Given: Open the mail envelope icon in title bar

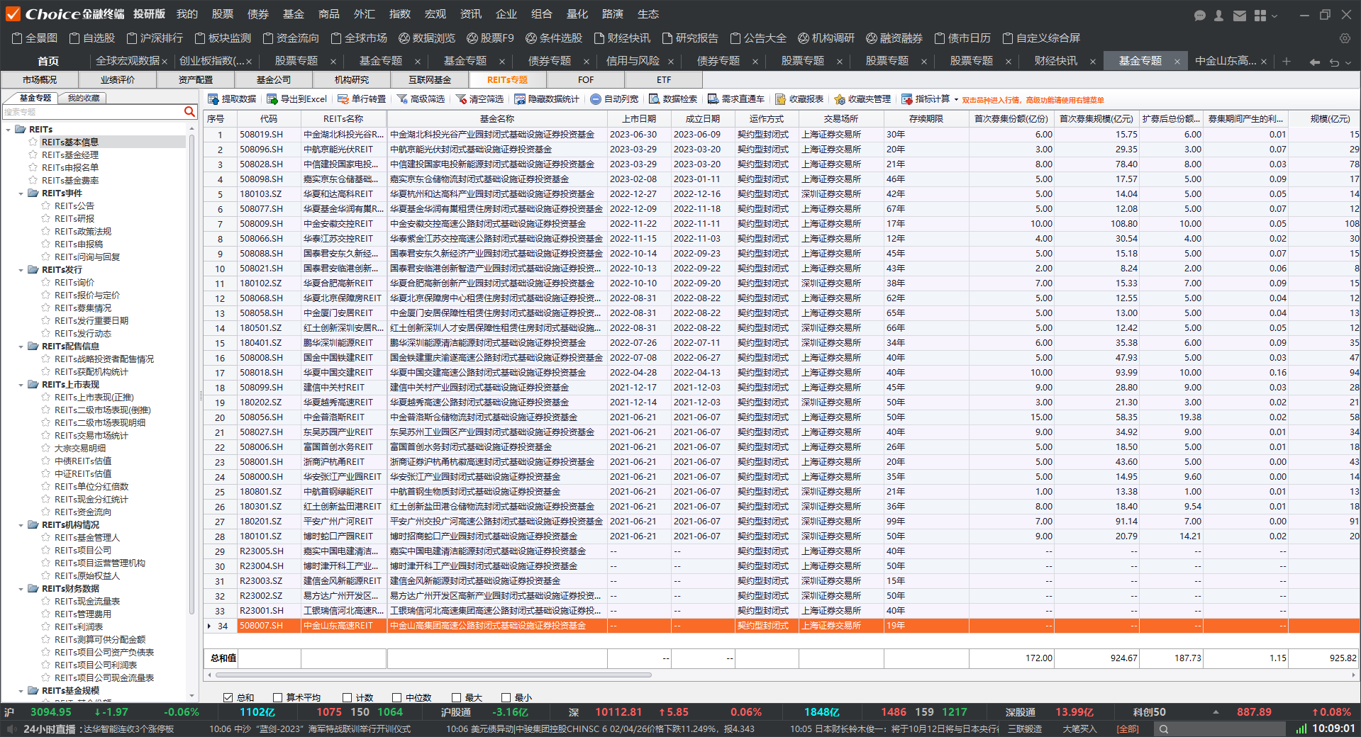Looking at the screenshot, I should (1240, 15).
